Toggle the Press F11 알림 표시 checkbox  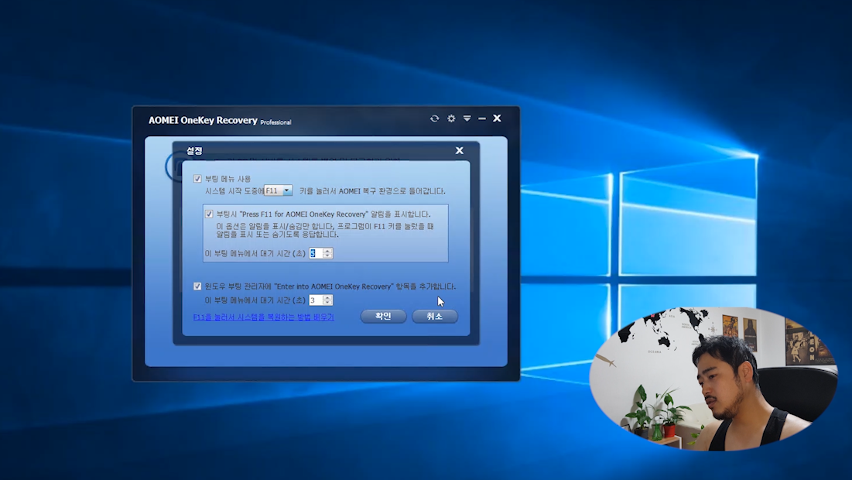[209, 214]
